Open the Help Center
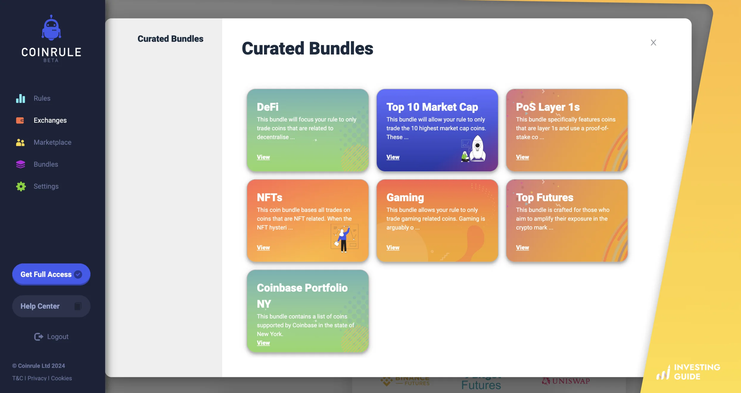 pos(40,306)
